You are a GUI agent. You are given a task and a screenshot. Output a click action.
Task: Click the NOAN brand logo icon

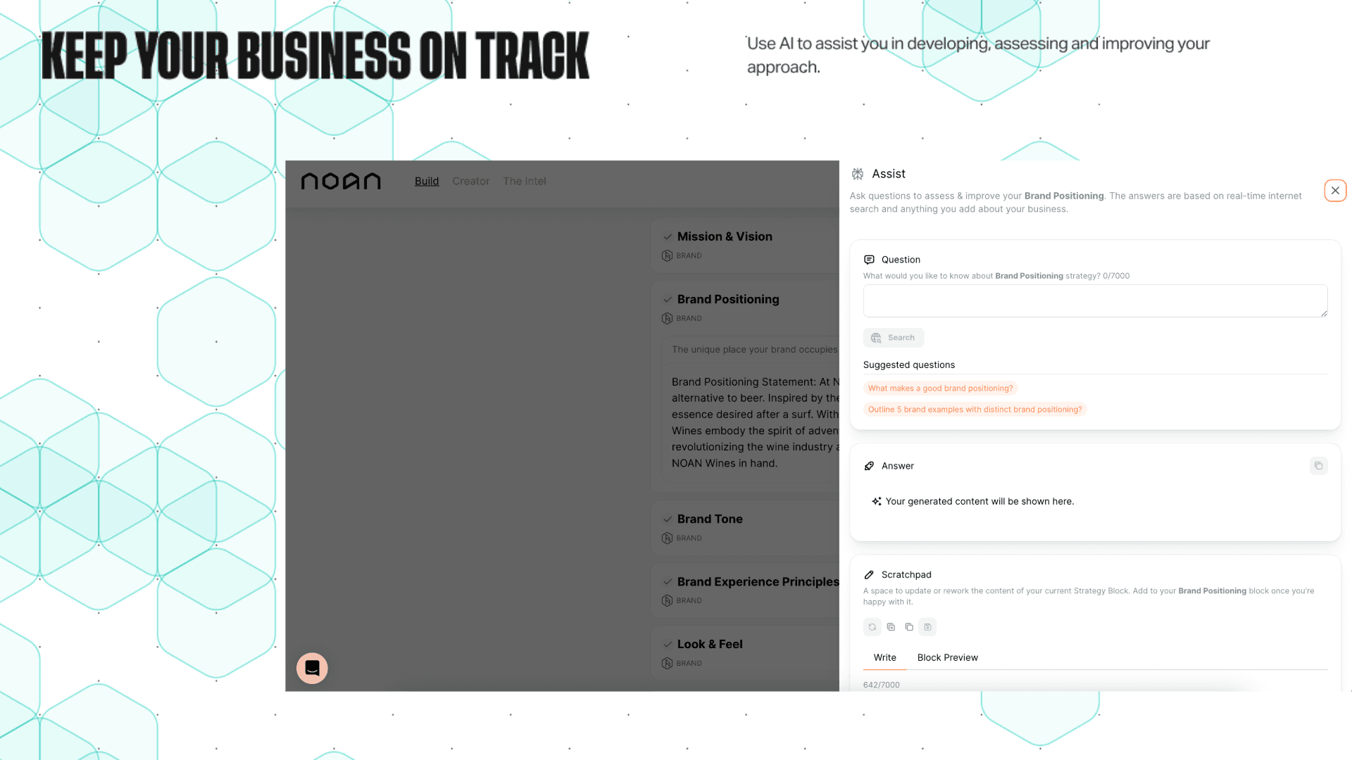[x=342, y=181]
